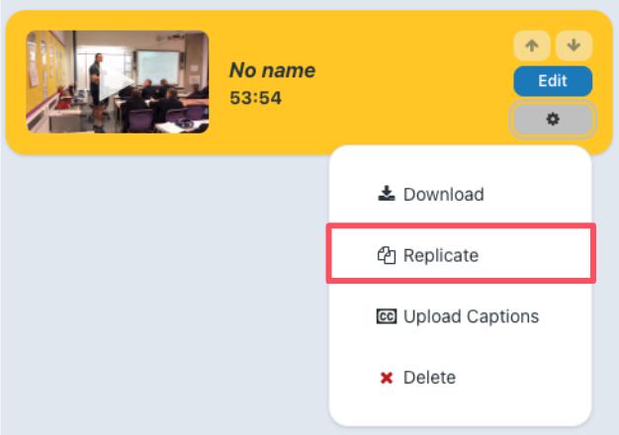Open the Upload Captions option
619x435 pixels.
(x=461, y=316)
